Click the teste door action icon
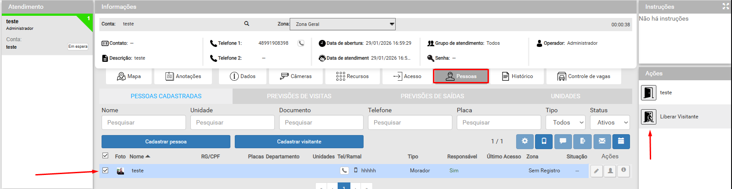 (648, 93)
